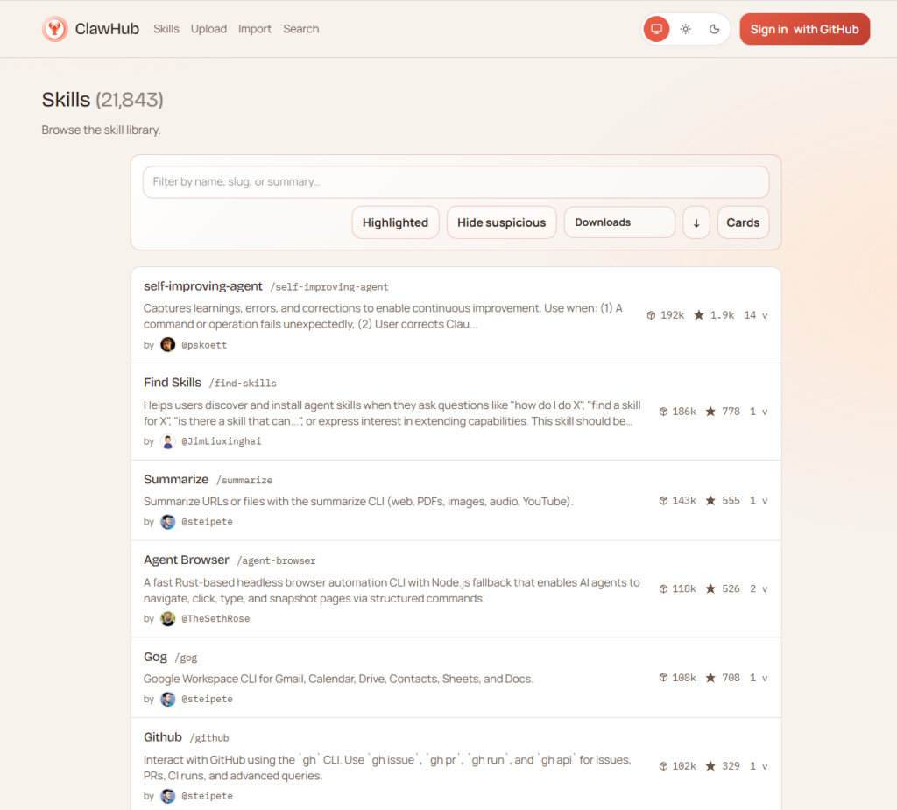Switch to dark theme moon icon
The height and width of the screenshot is (810, 897).
[x=715, y=29]
